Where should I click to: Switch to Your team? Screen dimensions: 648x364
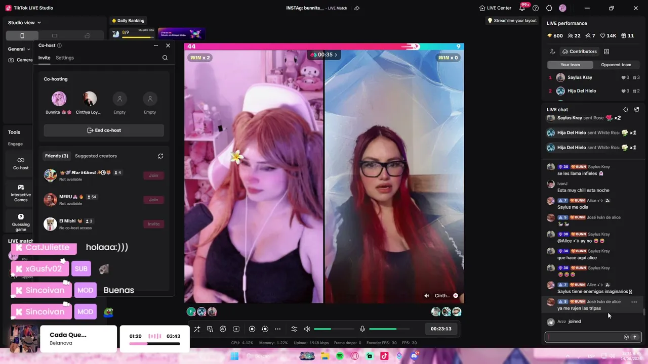[570, 65]
